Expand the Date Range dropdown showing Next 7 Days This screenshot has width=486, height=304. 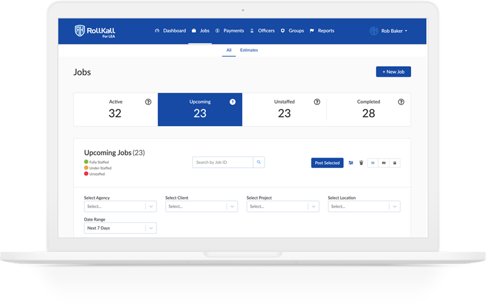coord(120,228)
